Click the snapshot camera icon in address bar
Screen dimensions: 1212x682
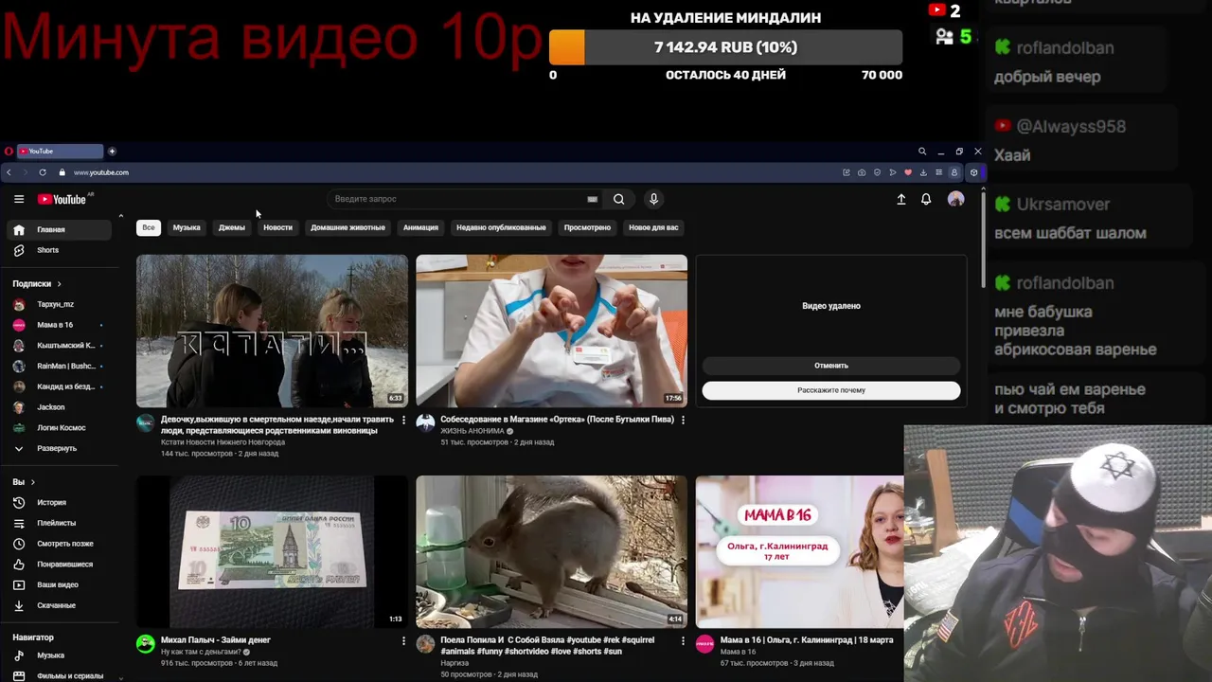coord(862,172)
